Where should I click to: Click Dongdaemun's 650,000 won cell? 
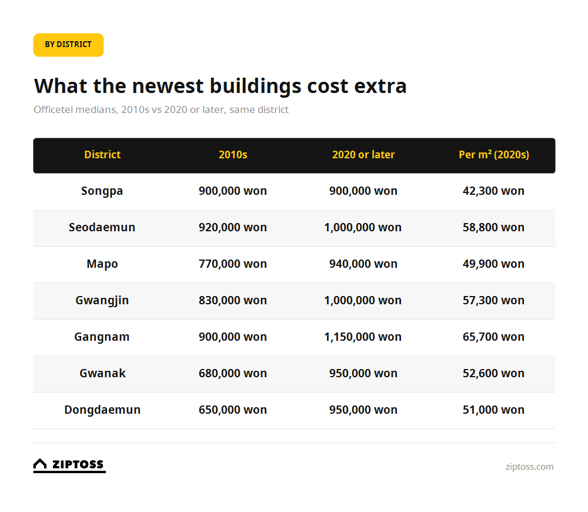tap(233, 410)
